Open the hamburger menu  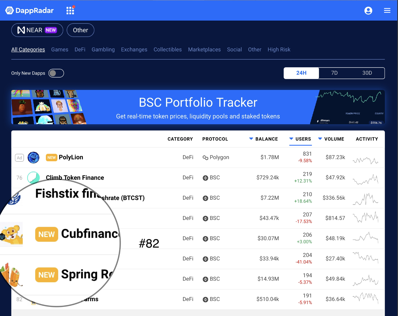click(387, 11)
